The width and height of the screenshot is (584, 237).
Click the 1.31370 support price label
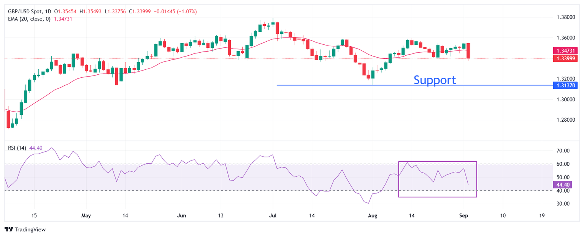pyautogui.click(x=567, y=85)
